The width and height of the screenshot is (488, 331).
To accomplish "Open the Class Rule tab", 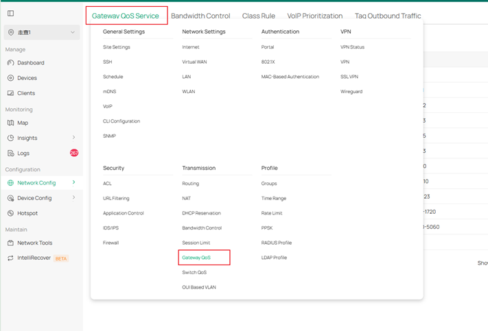I will pos(259,16).
